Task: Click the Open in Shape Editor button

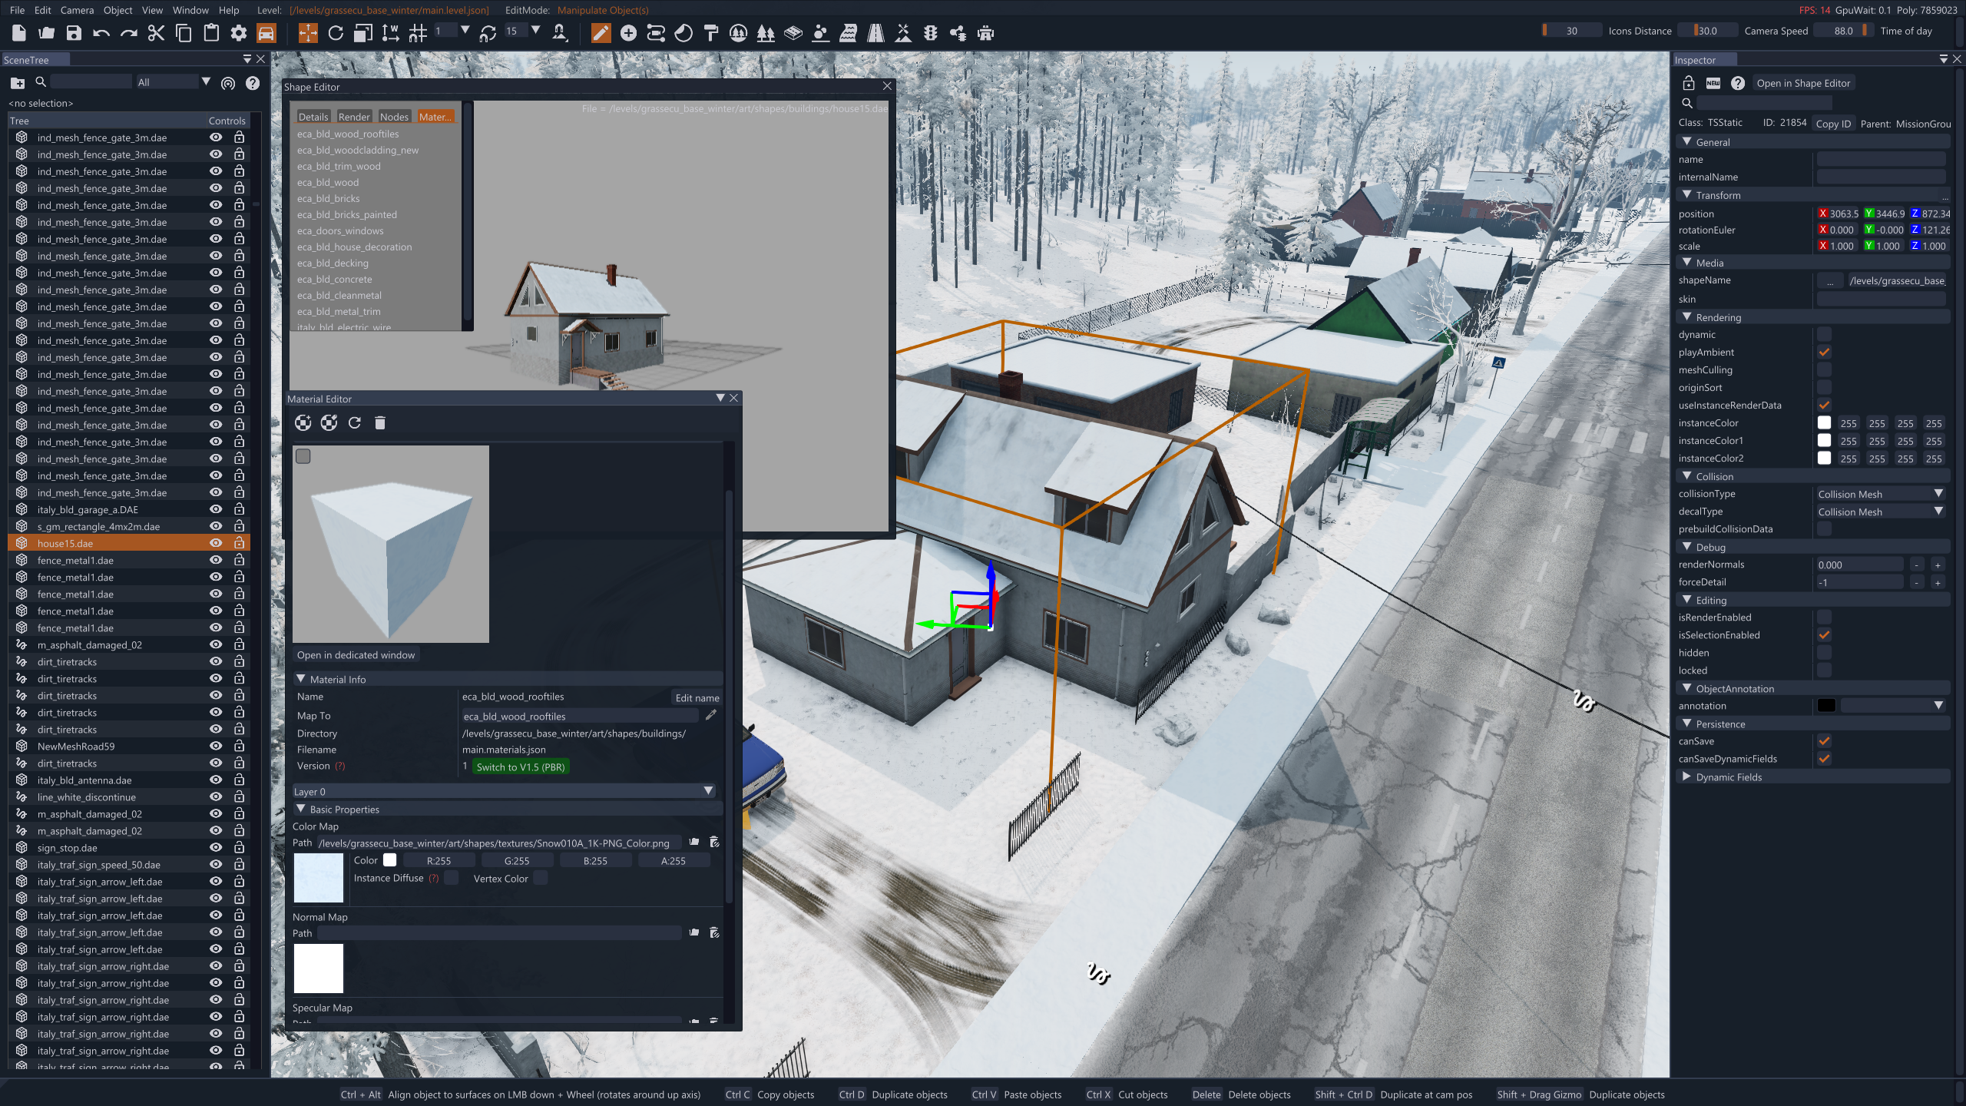Action: (1802, 83)
